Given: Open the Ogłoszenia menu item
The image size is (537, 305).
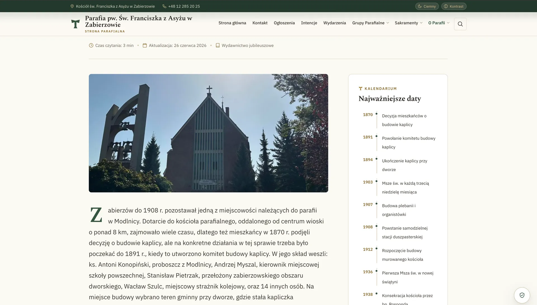Looking at the screenshot, I should pyautogui.click(x=284, y=23).
